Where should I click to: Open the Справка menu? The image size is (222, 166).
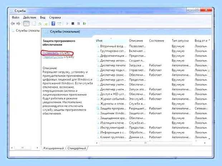55,18
